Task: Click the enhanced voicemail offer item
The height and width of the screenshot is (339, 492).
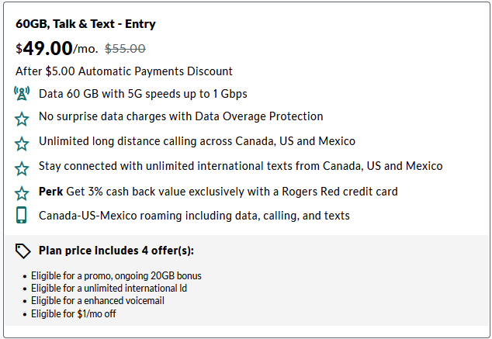Action: [98, 301]
